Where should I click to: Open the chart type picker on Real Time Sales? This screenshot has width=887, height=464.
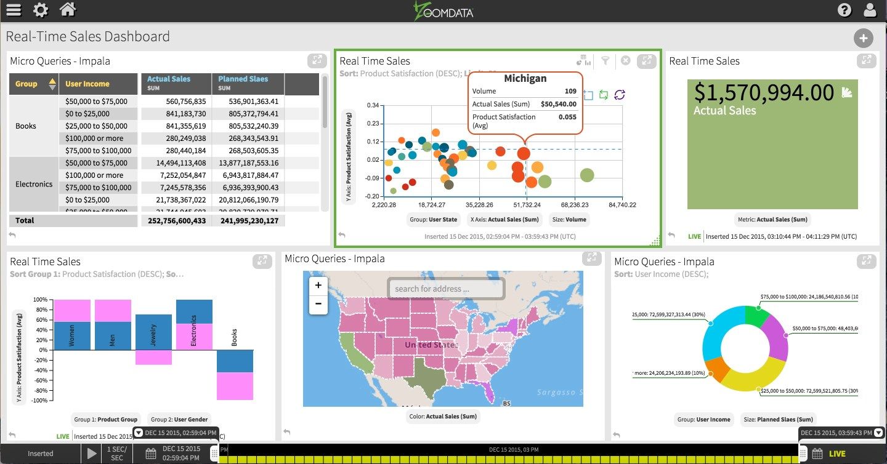click(583, 60)
